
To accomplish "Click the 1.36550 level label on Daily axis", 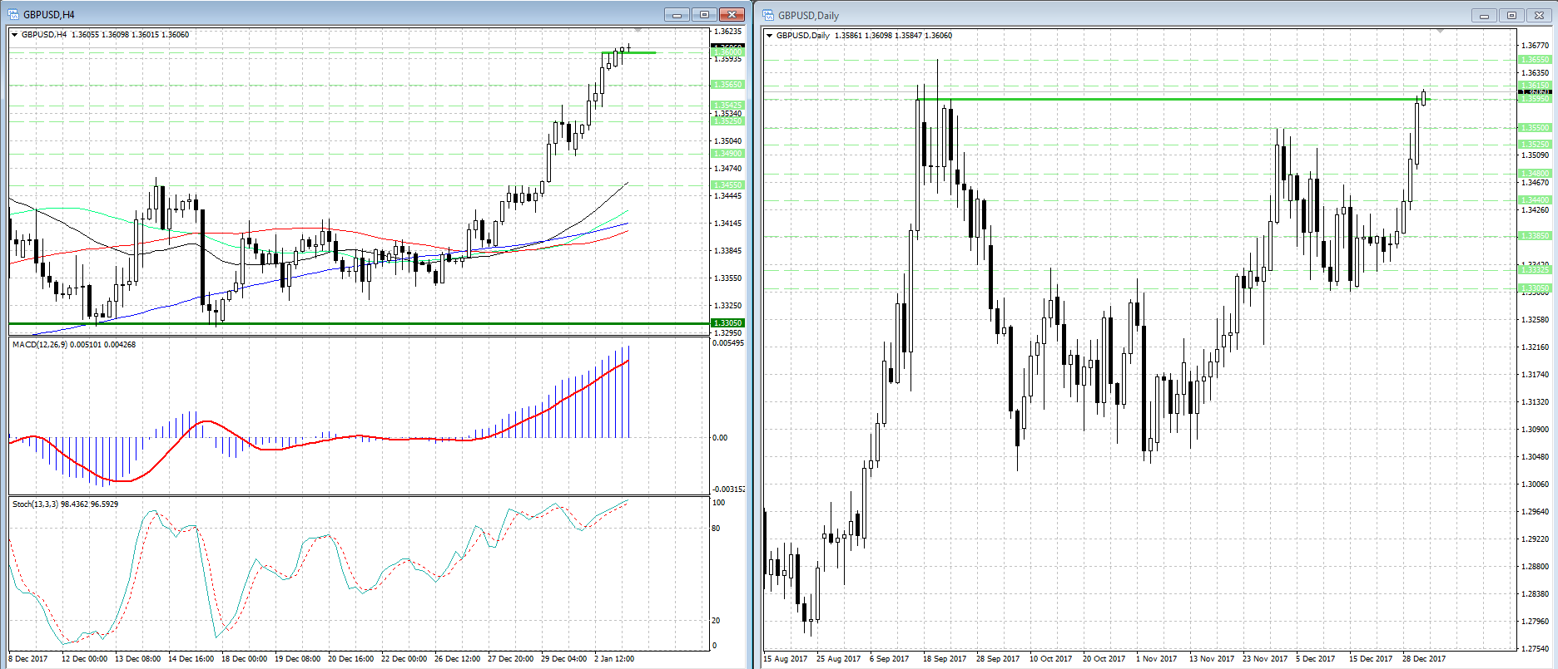I will tap(1536, 60).
